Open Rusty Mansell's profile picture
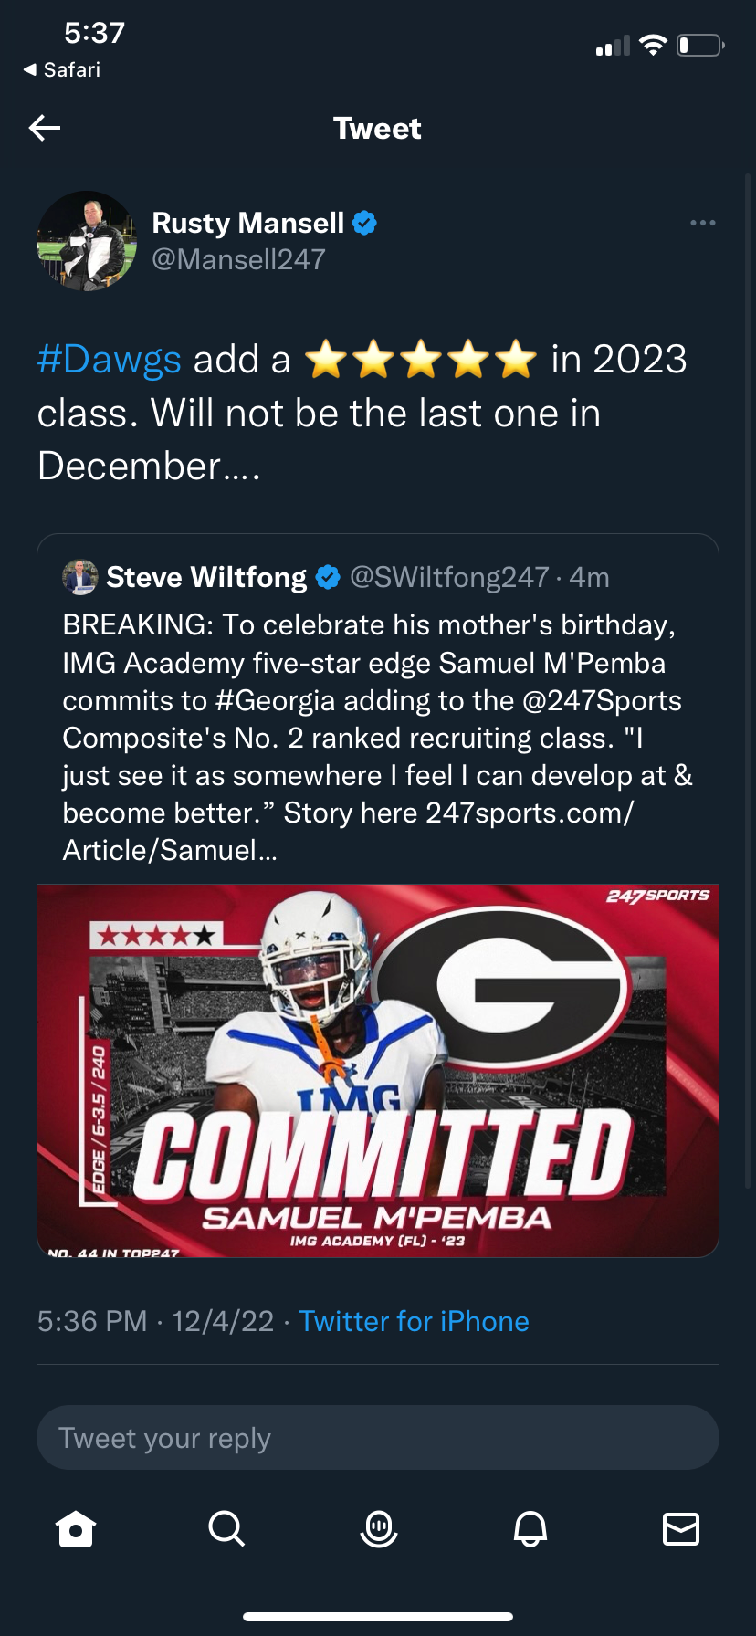Viewport: 756px width, 1636px height. pos(86,241)
